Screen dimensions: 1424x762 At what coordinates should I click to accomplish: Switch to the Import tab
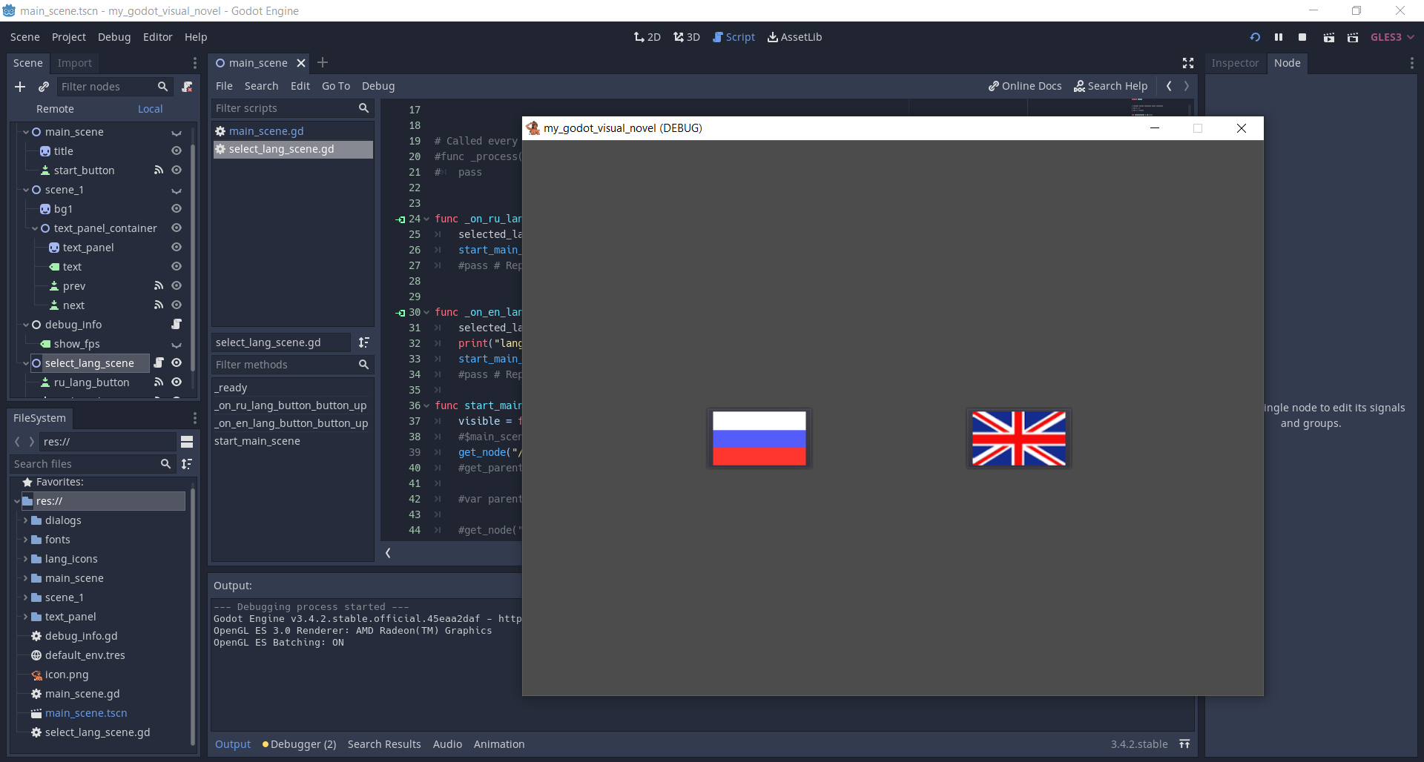pos(75,63)
